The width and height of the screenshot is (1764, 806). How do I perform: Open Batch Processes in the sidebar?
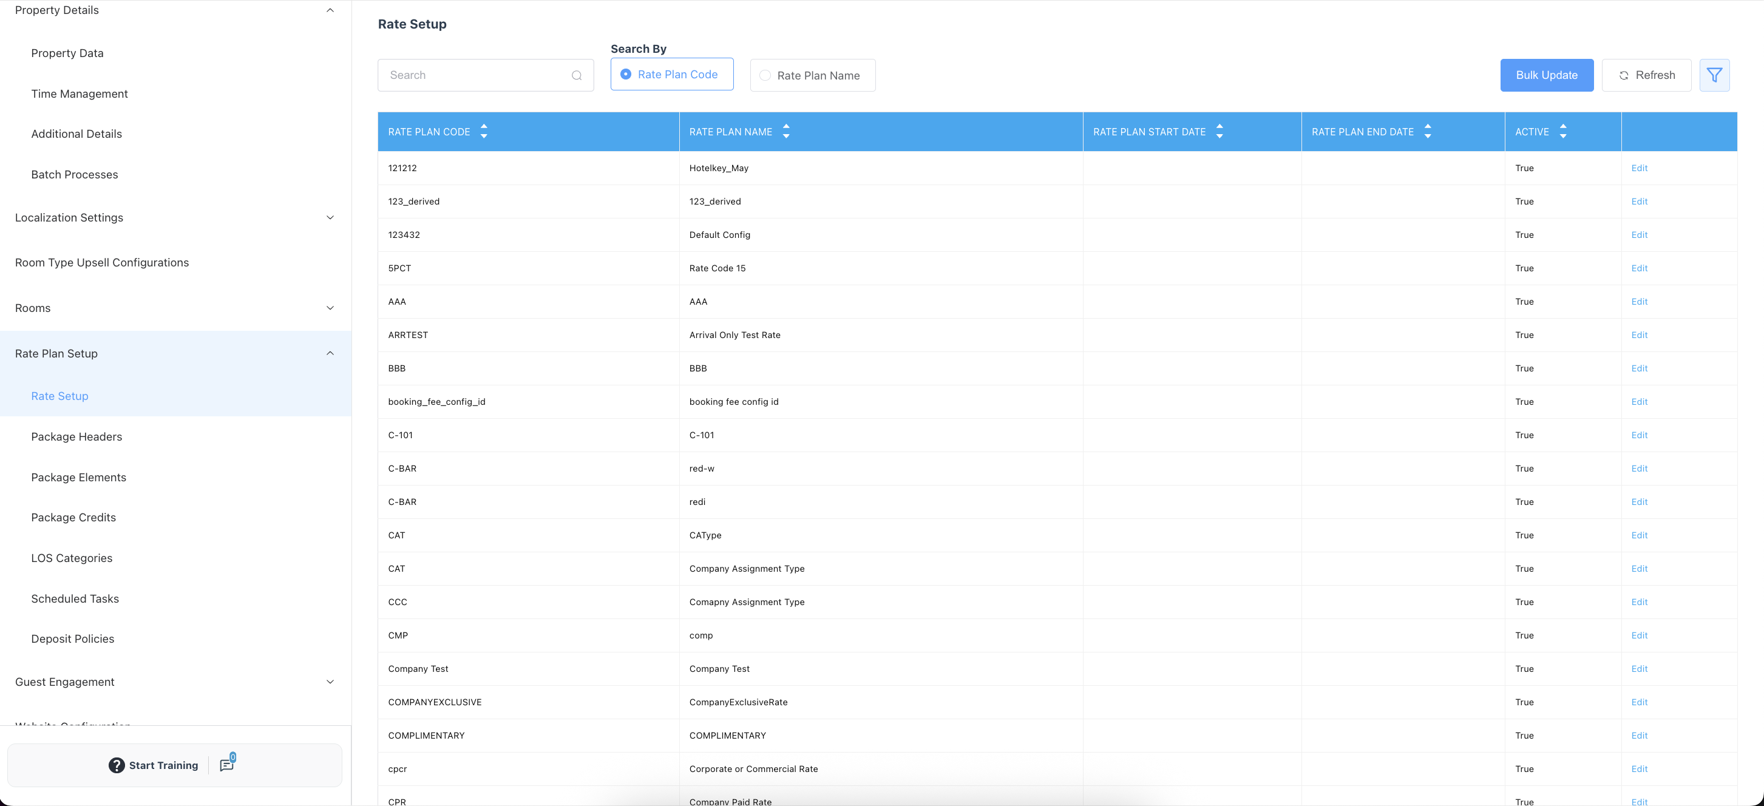click(x=75, y=175)
